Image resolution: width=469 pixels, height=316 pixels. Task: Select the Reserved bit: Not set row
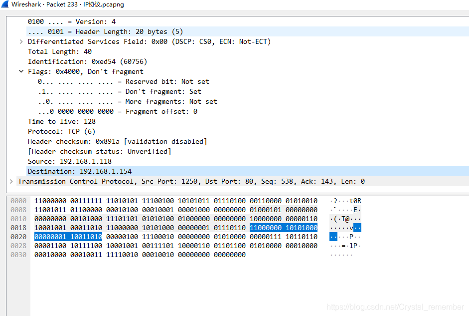[123, 81]
